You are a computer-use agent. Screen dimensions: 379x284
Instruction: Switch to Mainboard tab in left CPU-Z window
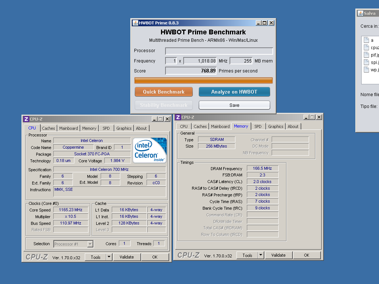click(68, 128)
